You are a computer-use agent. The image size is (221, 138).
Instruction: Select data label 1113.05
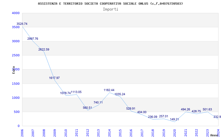[76, 92]
